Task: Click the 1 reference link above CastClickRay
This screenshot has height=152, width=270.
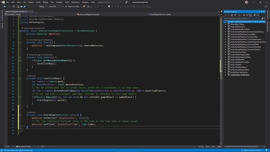Action: click(31, 76)
